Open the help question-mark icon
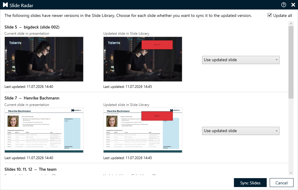 284,5
